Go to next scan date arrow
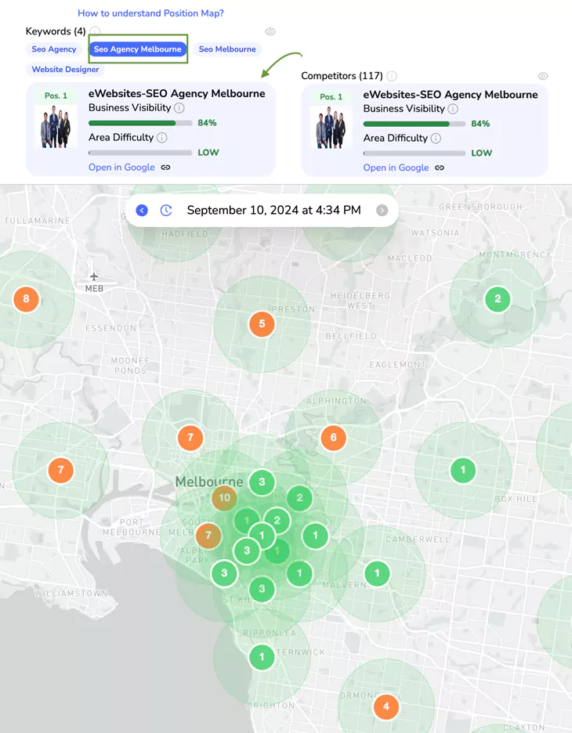Viewport: 572px width, 733px height. 382,211
